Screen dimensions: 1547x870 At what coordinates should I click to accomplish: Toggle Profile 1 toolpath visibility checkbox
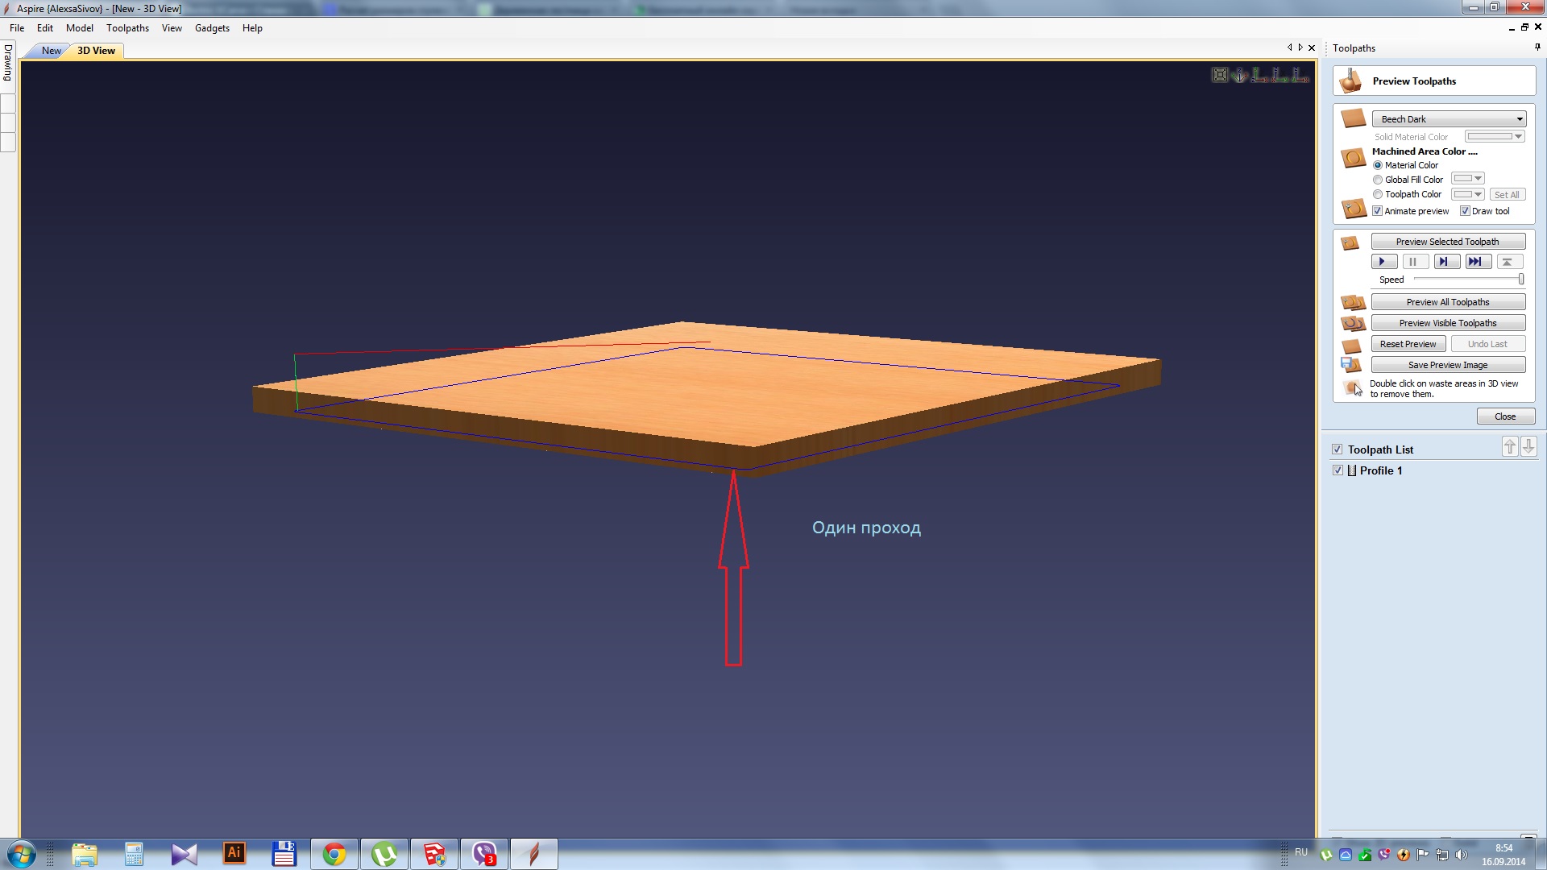[1338, 470]
